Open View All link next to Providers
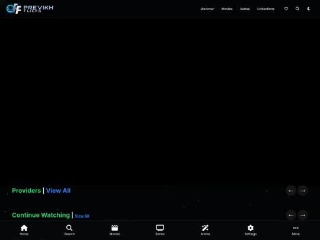Screen dimensions: 320x240 coord(58,190)
